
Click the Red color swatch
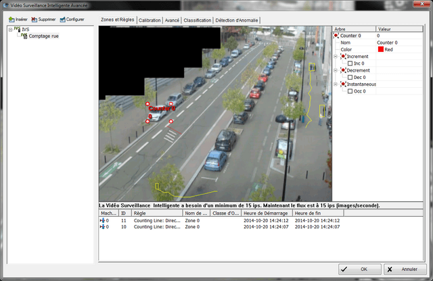pyautogui.click(x=381, y=49)
